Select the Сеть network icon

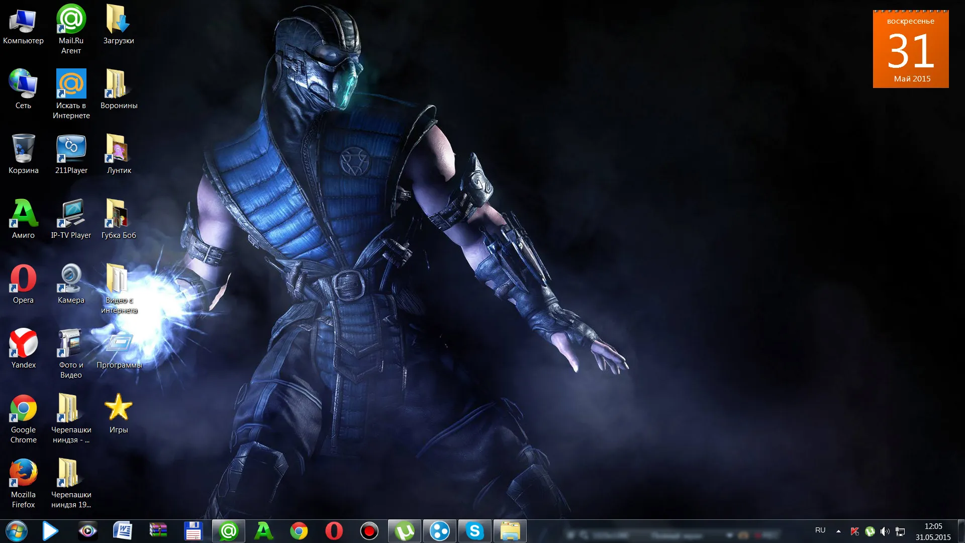point(23,89)
